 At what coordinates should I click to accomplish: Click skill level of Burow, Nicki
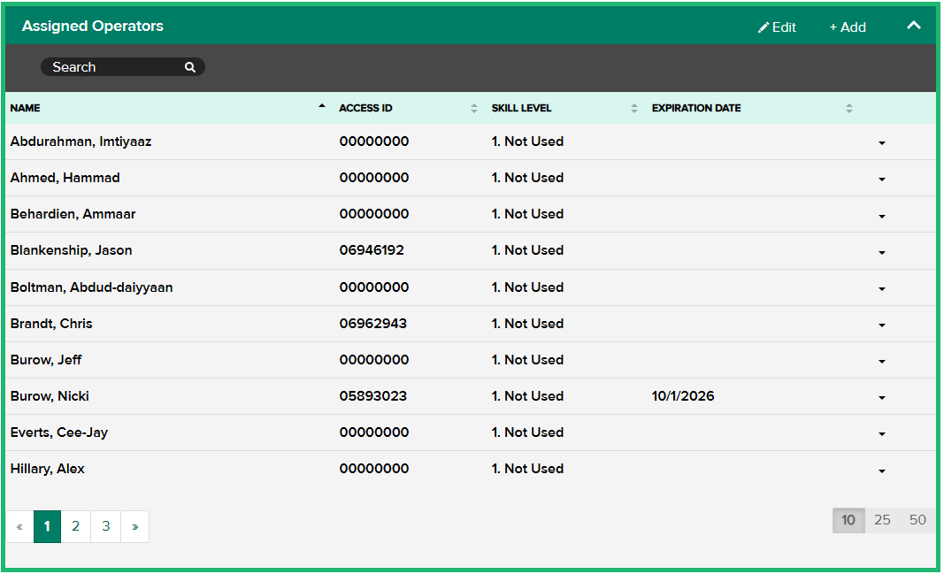[527, 396]
